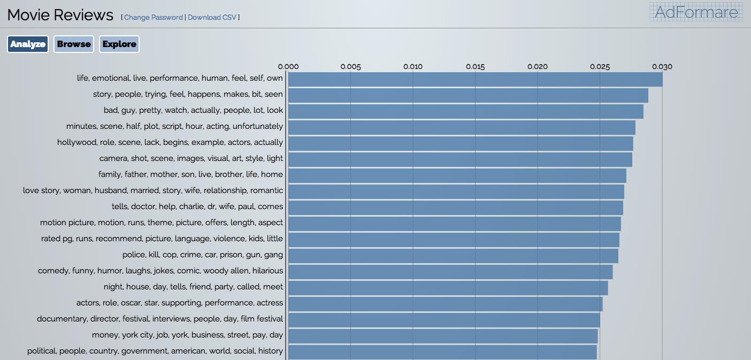The height and width of the screenshot is (360, 751).
Task: Click label 'police, kill, cop, crime, car, prison, gun, gang'
Action: click(202, 255)
